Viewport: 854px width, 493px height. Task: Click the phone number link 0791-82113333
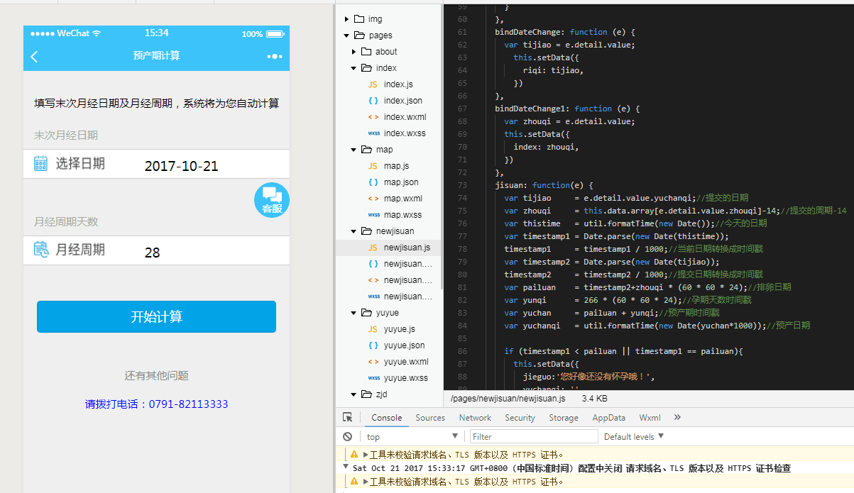tap(156, 404)
